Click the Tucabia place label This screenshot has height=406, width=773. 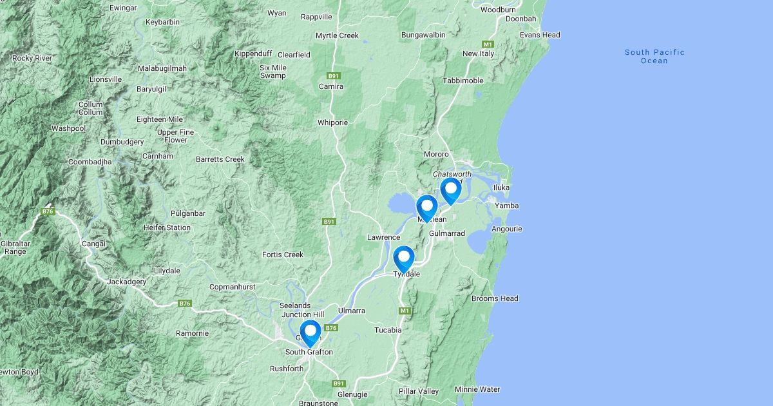tap(388, 330)
